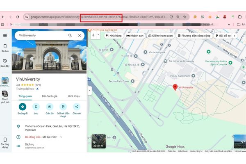Screen dimensions: 246x164
Task: Show more bookmarks with the double chevron
Action: (229, 25)
